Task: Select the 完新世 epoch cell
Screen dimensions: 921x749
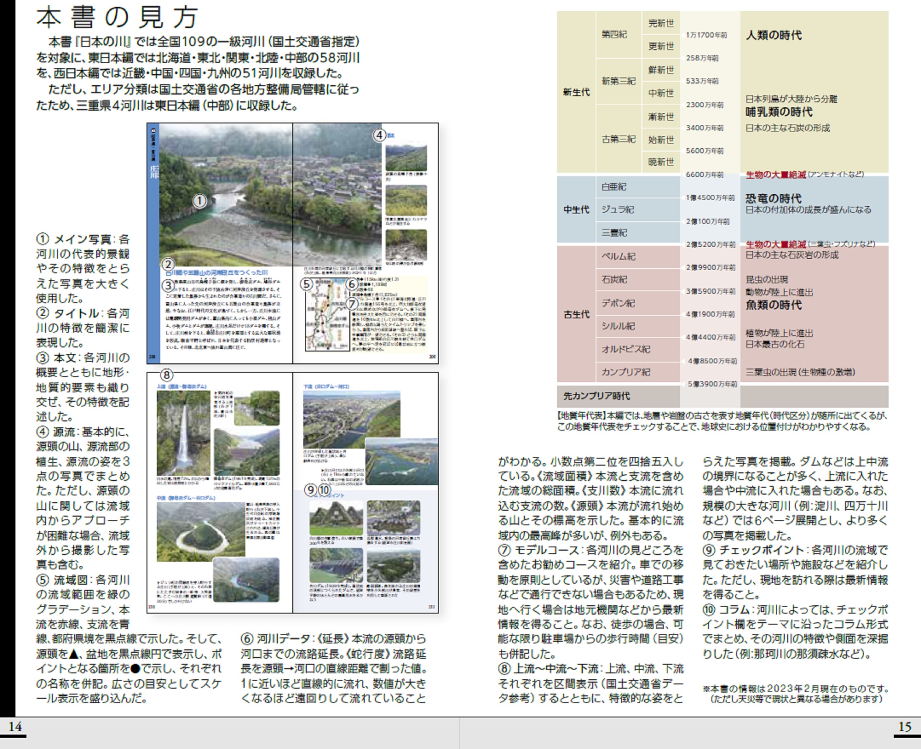Action: (661, 23)
